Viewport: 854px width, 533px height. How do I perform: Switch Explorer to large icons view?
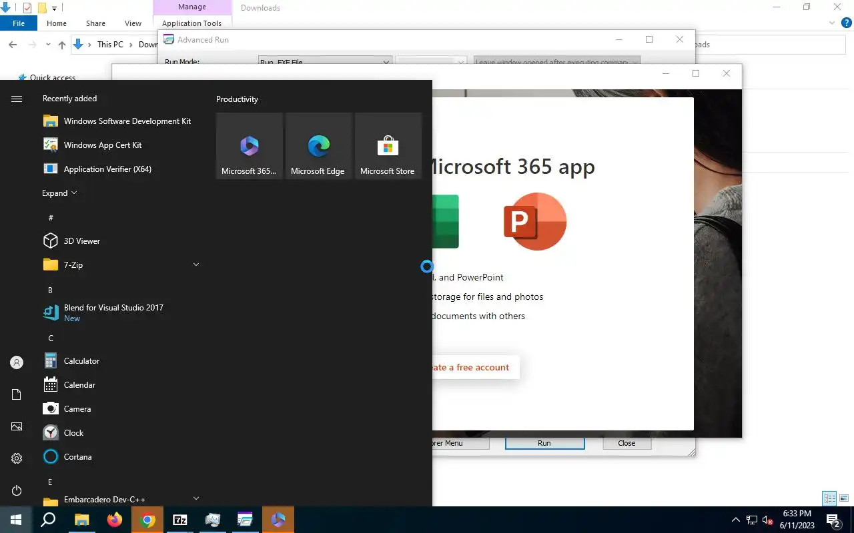pos(844,498)
